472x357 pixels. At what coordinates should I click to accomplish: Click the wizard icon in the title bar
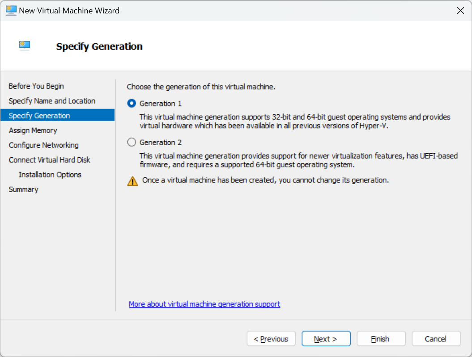[x=11, y=10]
